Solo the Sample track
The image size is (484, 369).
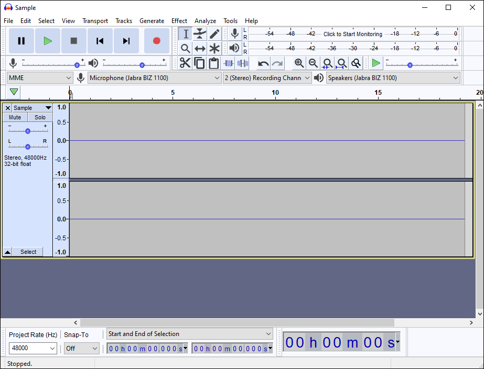[40, 117]
